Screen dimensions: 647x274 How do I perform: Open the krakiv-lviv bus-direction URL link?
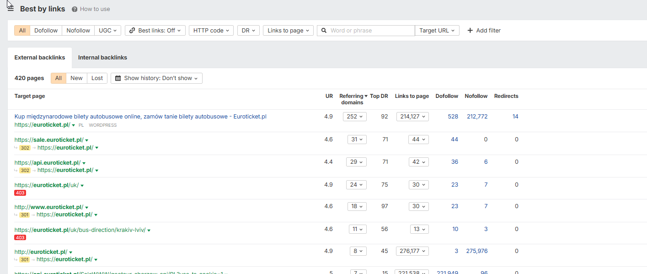pos(80,230)
